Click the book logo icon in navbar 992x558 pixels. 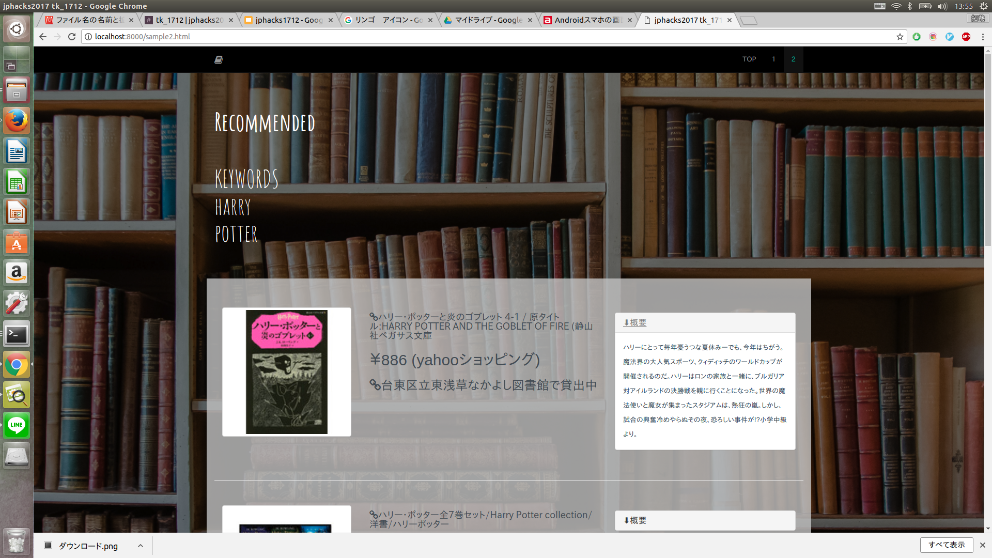click(219, 60)
